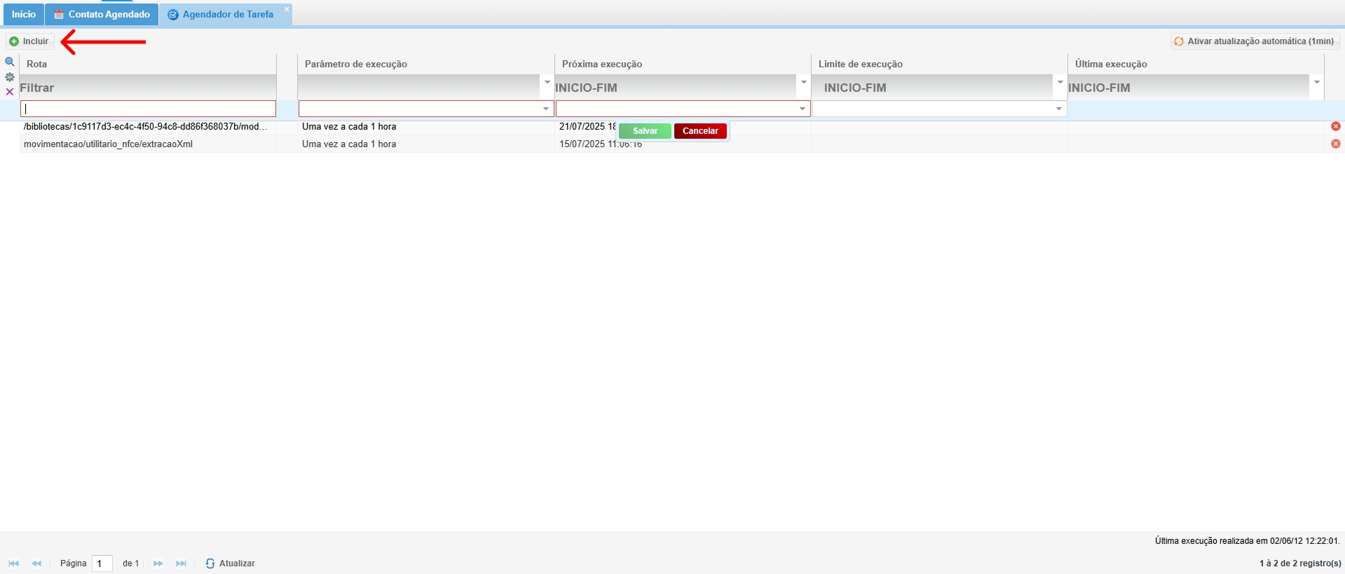
Task: Open Próxima execução picker in new row
Action: click(x=803, y=109)
